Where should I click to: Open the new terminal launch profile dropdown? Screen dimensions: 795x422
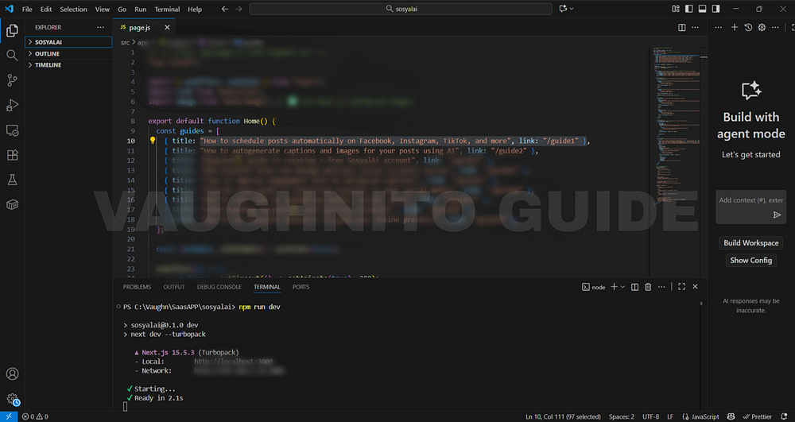[622, 287]
